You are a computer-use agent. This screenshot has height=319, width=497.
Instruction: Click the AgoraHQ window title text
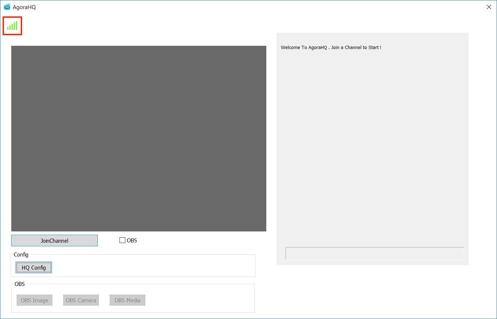coord(24,7)
